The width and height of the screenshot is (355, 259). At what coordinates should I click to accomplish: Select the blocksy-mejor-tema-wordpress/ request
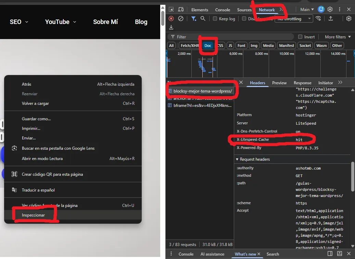tap(200, 91)
